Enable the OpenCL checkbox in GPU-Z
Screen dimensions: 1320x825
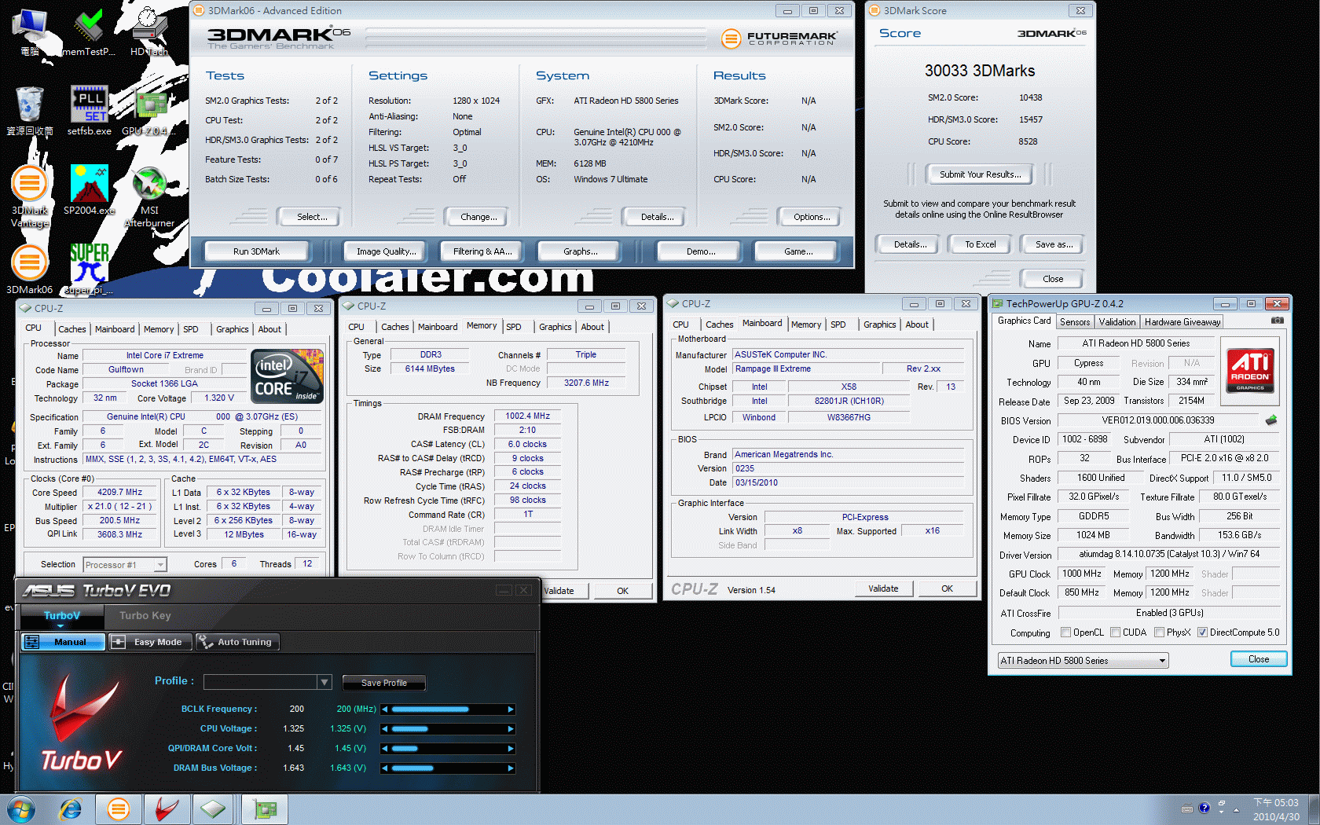pyautogui.click(x=1065, y=632)
